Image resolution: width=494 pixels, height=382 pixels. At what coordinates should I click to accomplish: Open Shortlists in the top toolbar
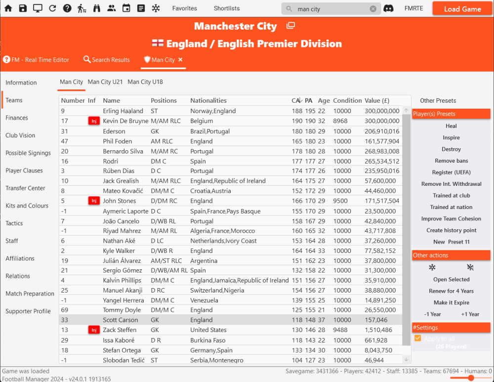[227, 8]
